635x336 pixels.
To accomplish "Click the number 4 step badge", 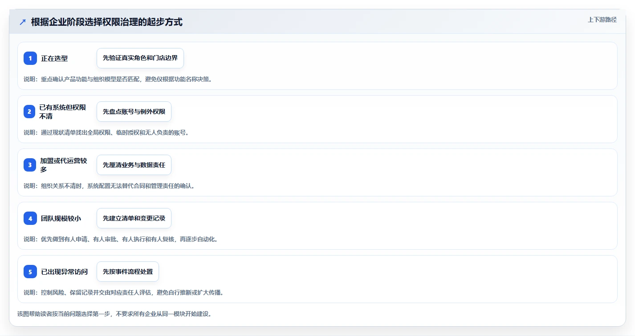I will [30, 218].
